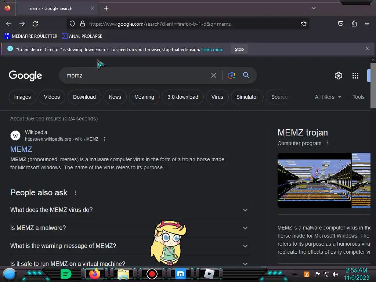The image size is (376, 282).
Task: Open green notes app in taskbar
Action: click(x=66, y=274)
